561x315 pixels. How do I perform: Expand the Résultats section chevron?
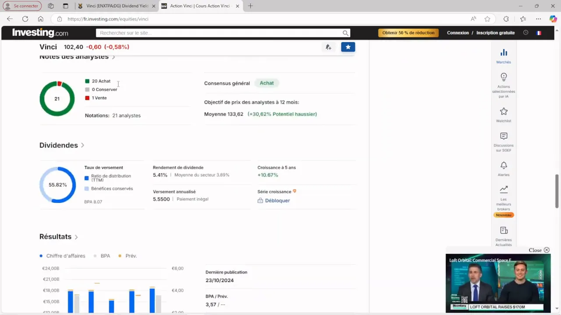(76, 237)
